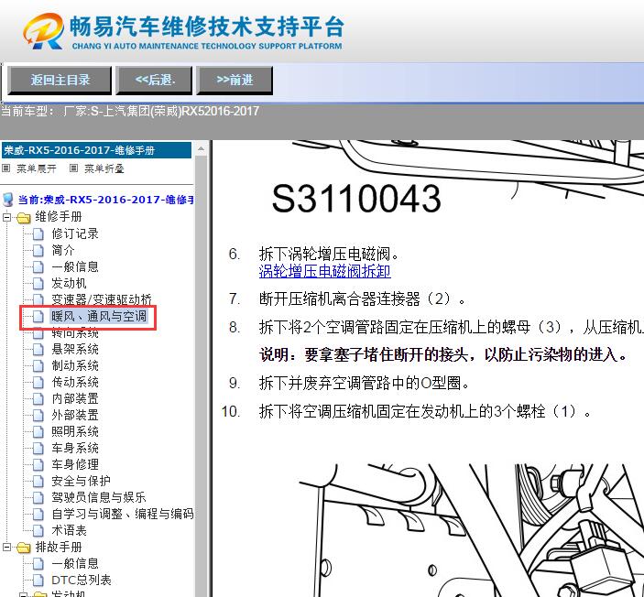Select 暖风、通风与空调 tree entry
Viewport: 644px width, 597px height.
point(99,316)
